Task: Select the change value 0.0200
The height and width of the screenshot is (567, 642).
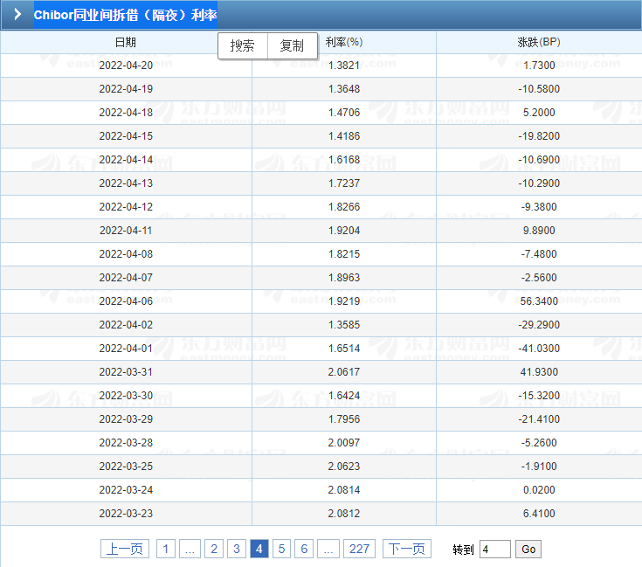Action: (x=539, y=490)
